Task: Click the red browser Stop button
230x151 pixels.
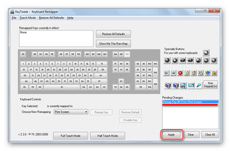Action: click(180, 73)
